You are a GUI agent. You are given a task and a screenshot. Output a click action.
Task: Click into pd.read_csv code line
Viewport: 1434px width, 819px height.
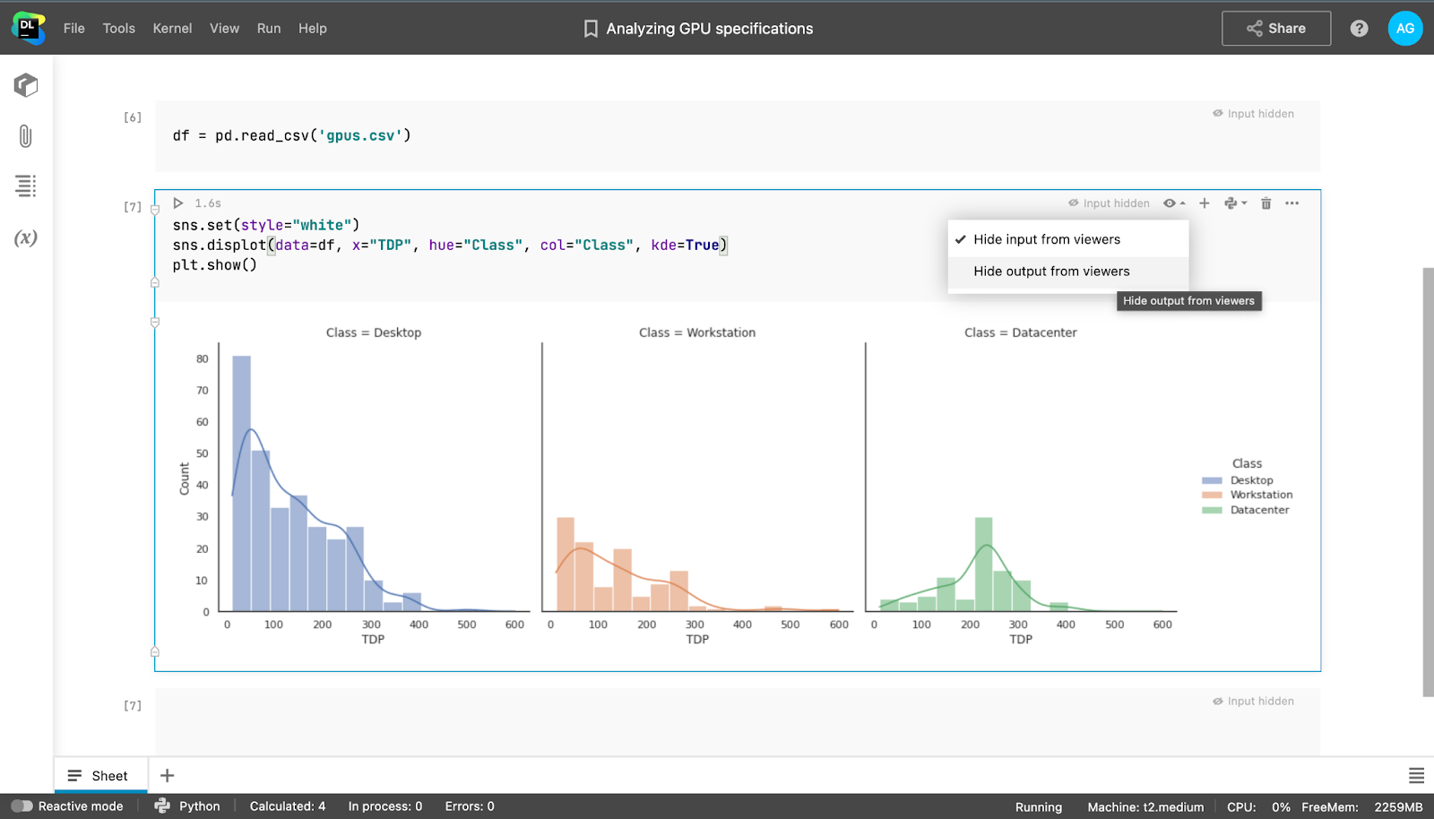tap(291, 136)
